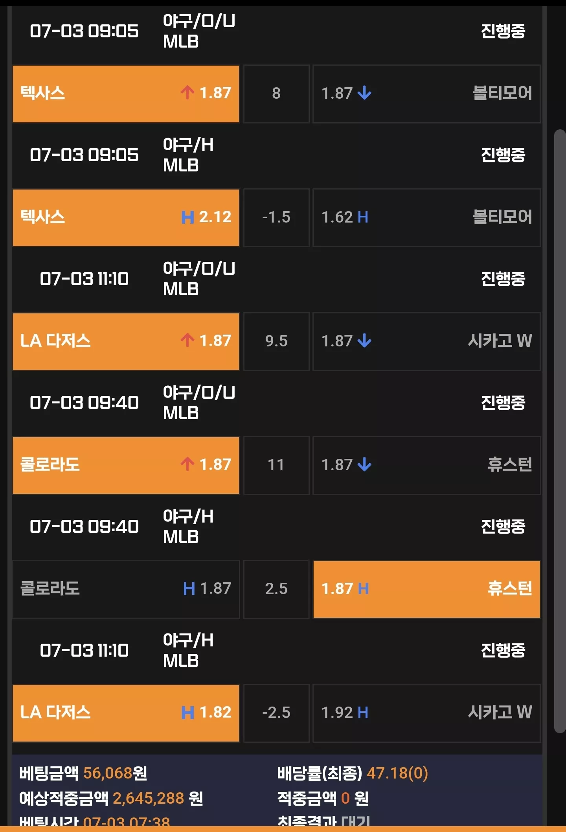The height and width of the screenshot is (832, 566).
Task: Open the 07-03 11:10 야구/H MLB header
Action: pyautogui.click(x=277, y=651)
